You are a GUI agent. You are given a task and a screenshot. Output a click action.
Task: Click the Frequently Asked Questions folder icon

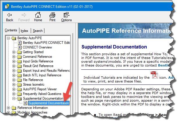19,94
